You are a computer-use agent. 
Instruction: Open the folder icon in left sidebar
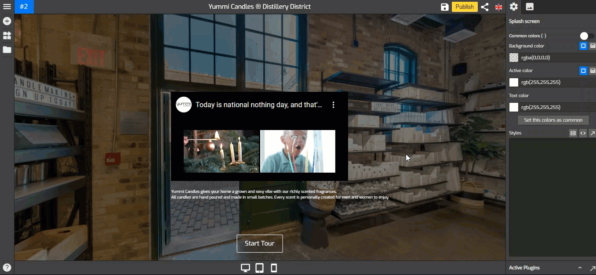pyautogui.click(x=7, y=50)
